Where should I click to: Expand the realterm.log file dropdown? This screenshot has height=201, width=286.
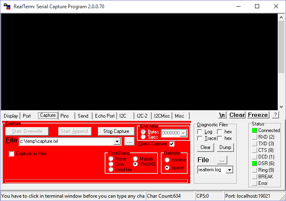click(x=229, y=170)
